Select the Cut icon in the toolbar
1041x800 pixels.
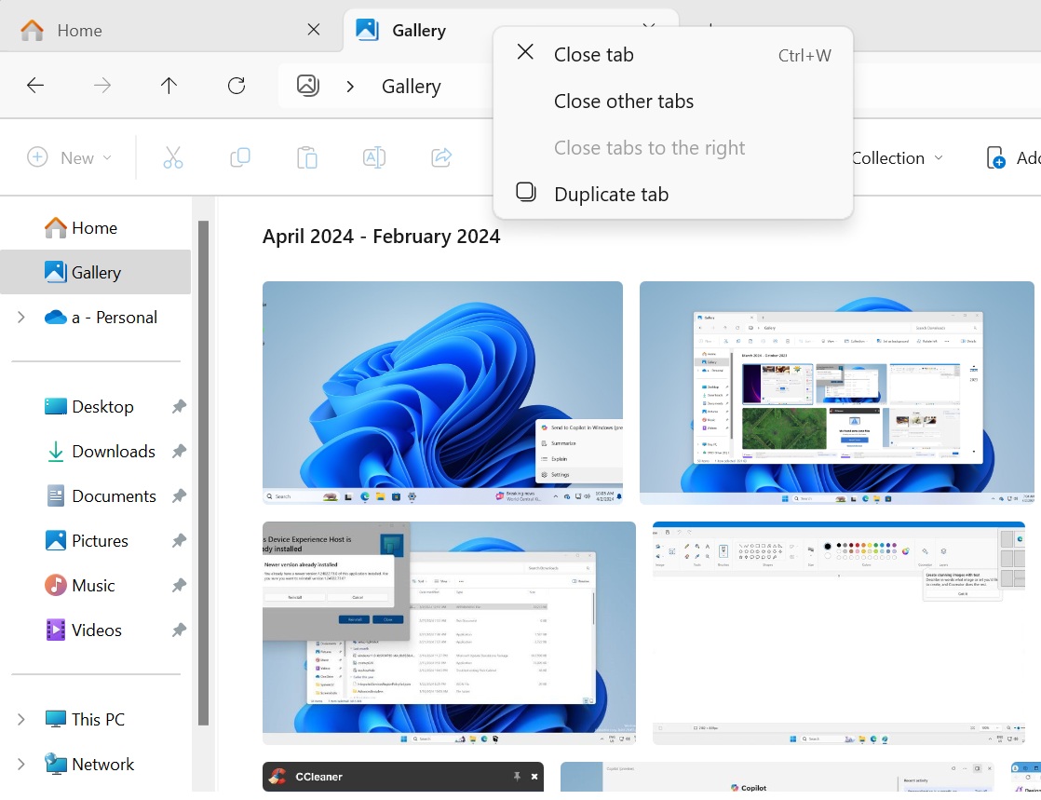tap(172, 157)
